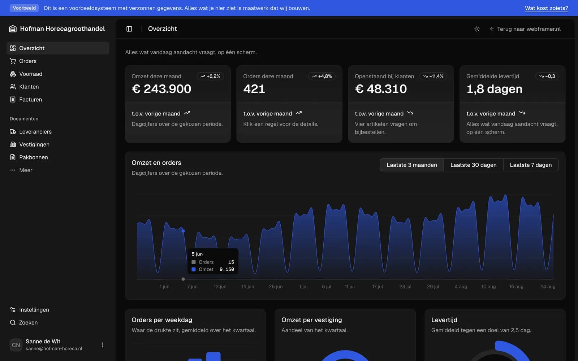Select the Laatste 30 dagen tab
The image size is (578, 361).
click(x=474, y=165)
